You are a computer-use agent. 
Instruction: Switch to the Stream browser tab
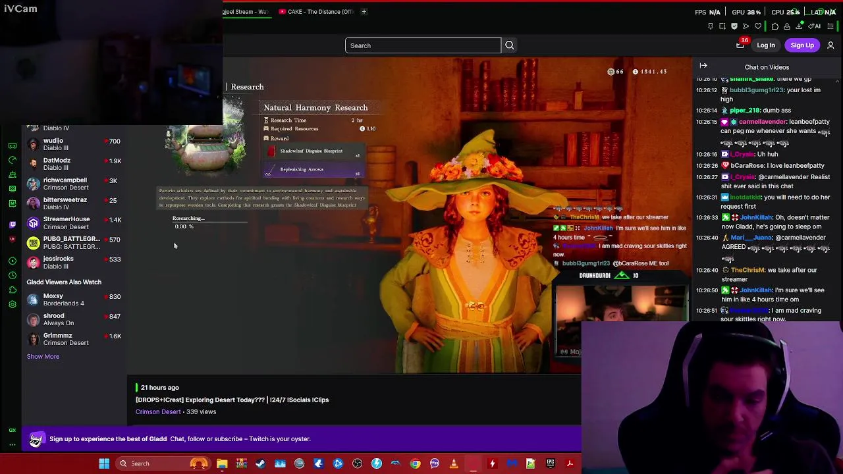[246, 11]
